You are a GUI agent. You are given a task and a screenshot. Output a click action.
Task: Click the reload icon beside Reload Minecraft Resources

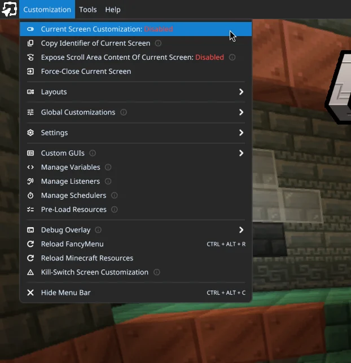(30, 258)
